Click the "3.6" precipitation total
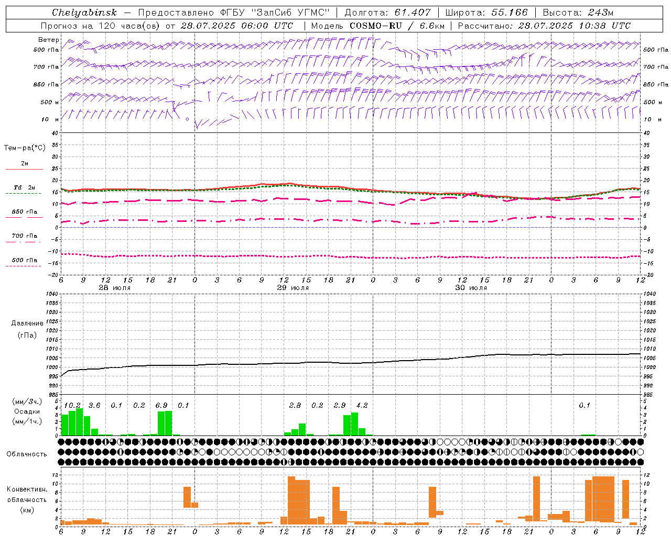Screen dimensions: 671x536 click(x=94, y=405)
